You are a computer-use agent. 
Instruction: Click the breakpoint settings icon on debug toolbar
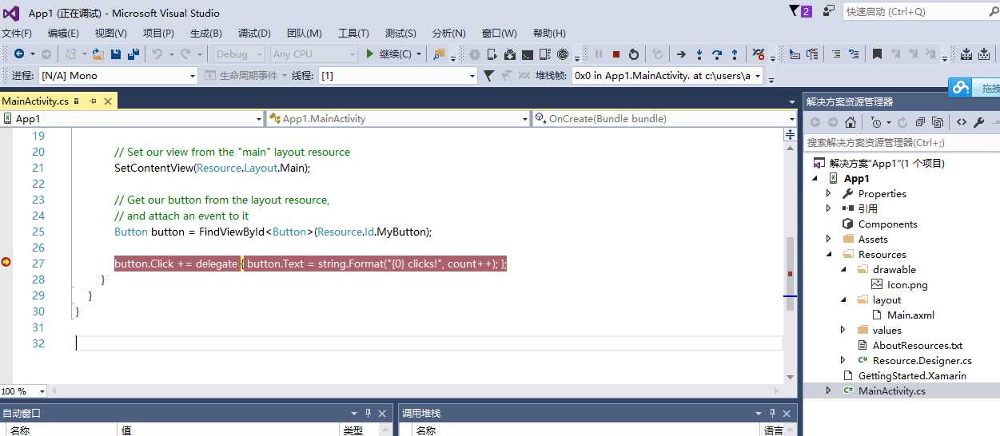point(759,54)
